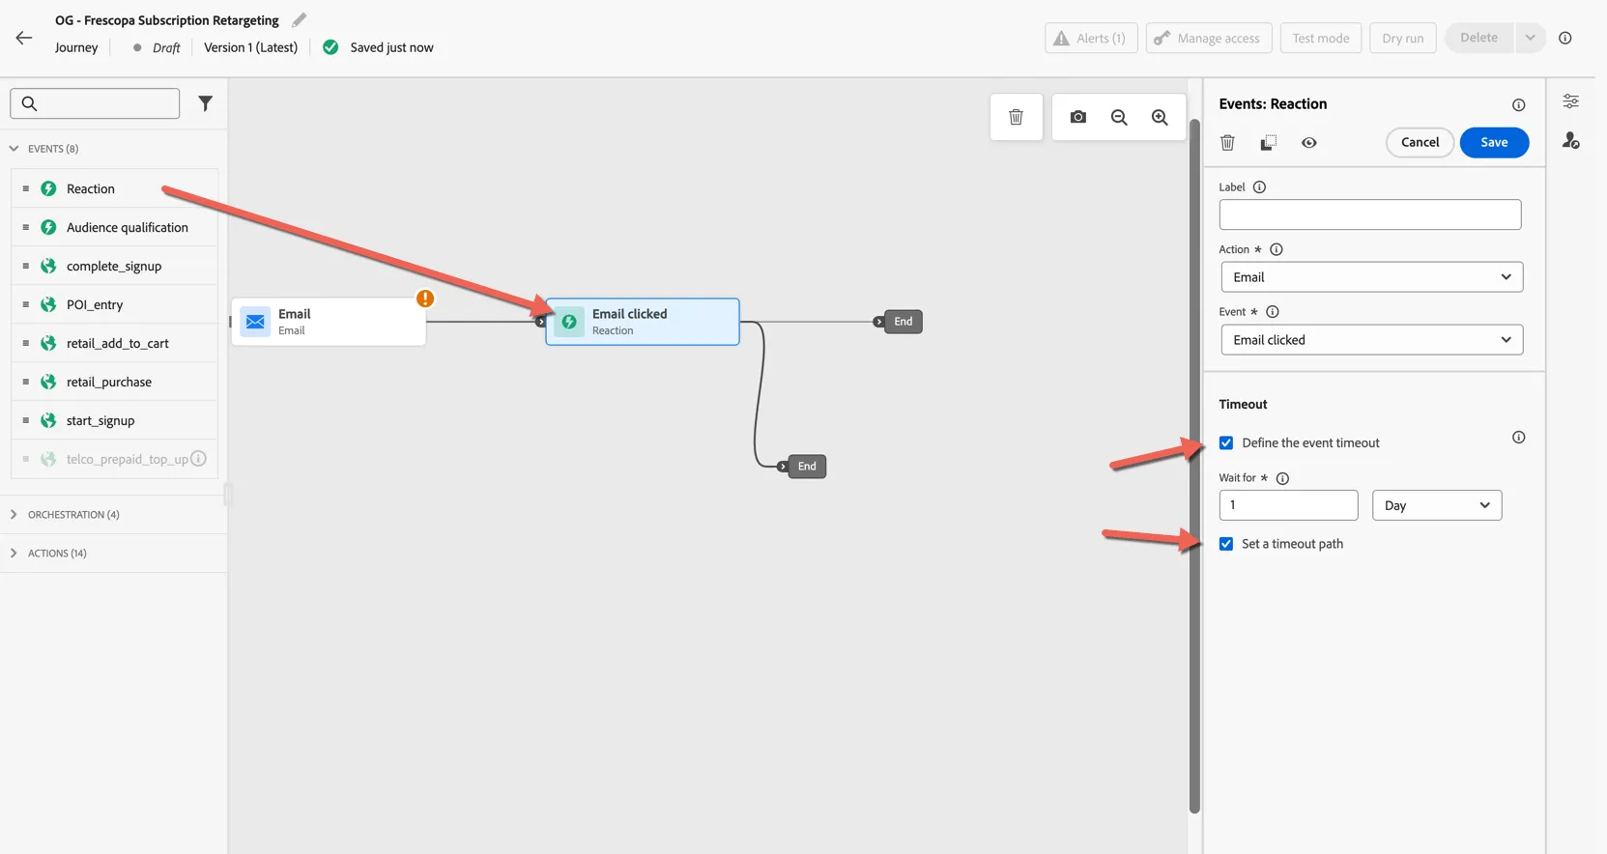Open the profile attributes user icon
Image resolution: width=1607 pixels, height=854 pixels.
coord(1571,141)
